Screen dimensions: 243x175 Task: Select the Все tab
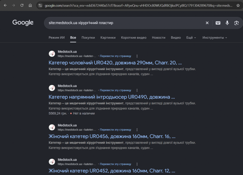73,38
